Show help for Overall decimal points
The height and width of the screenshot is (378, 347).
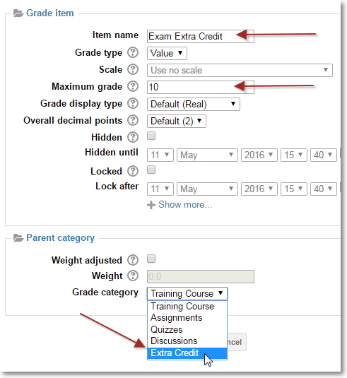click(133, 120)
